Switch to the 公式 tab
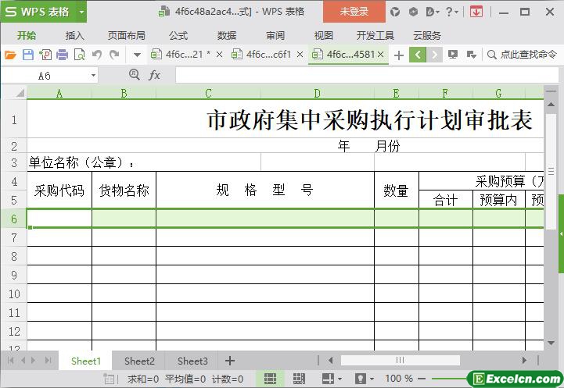This screenshot has width=564, height=388. coord(178,36)
